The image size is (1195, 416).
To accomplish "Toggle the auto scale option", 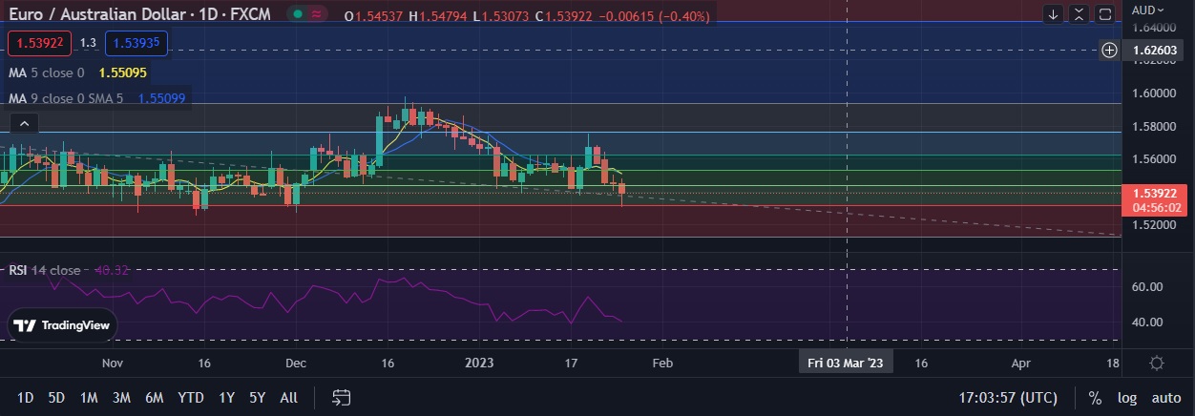I will point(1165,398).
